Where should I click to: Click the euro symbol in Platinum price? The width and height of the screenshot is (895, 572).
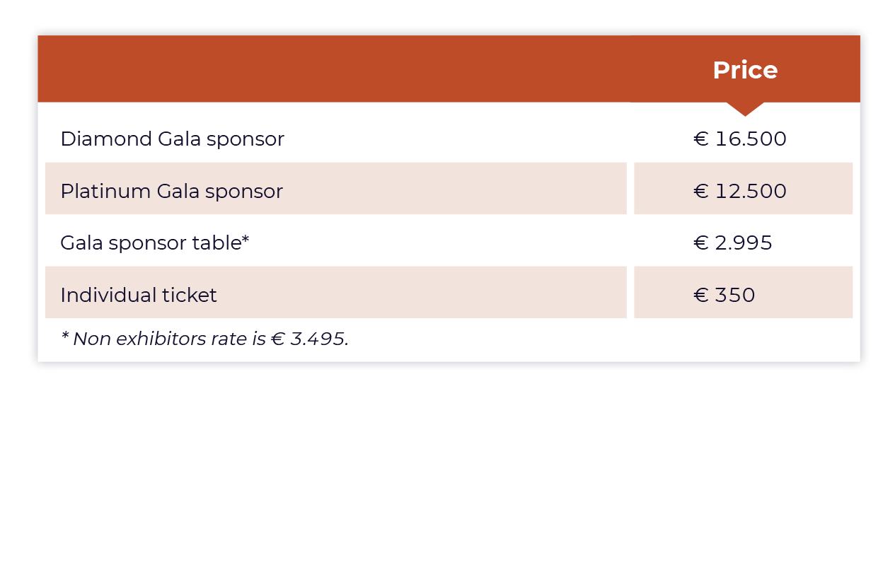pyautogui.click(x=701, y=191)
